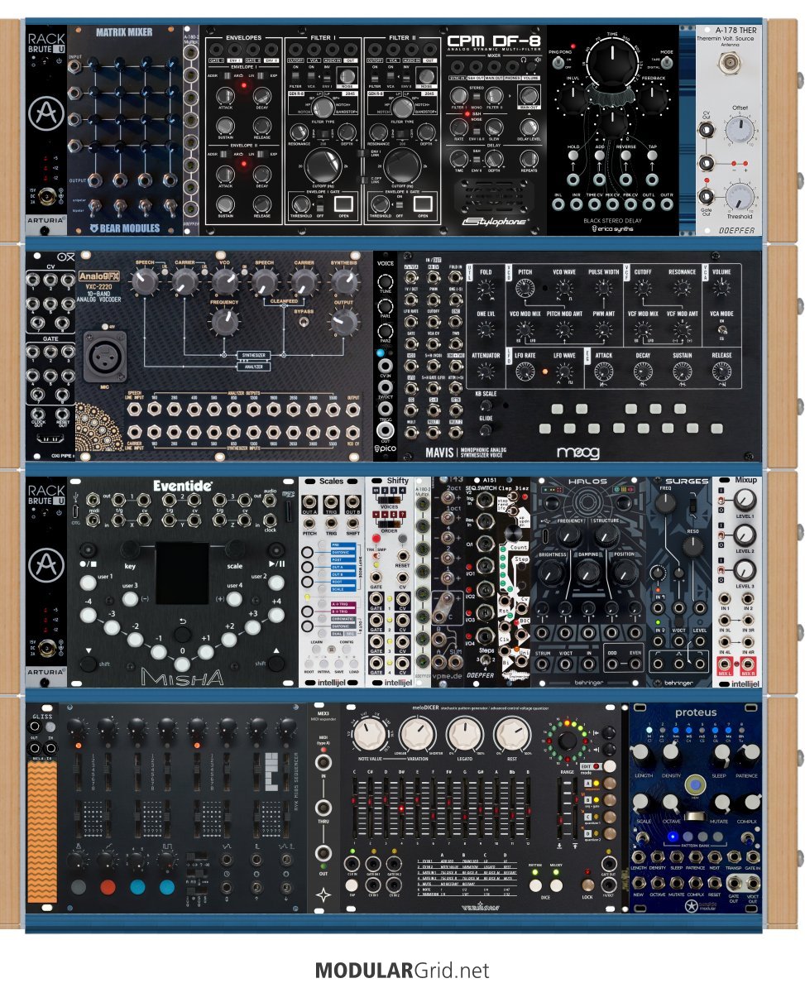This screenshot has width=805, height=988.
Task: Click the Scales OUT A jack
Action: click(x=309, y=503)
